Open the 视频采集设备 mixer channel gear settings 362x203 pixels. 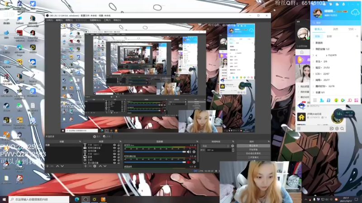coord(194,162)
